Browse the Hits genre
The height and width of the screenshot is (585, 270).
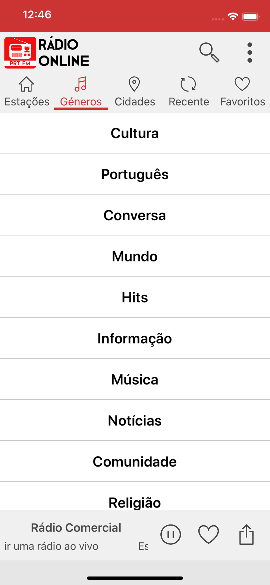(135, 297)
